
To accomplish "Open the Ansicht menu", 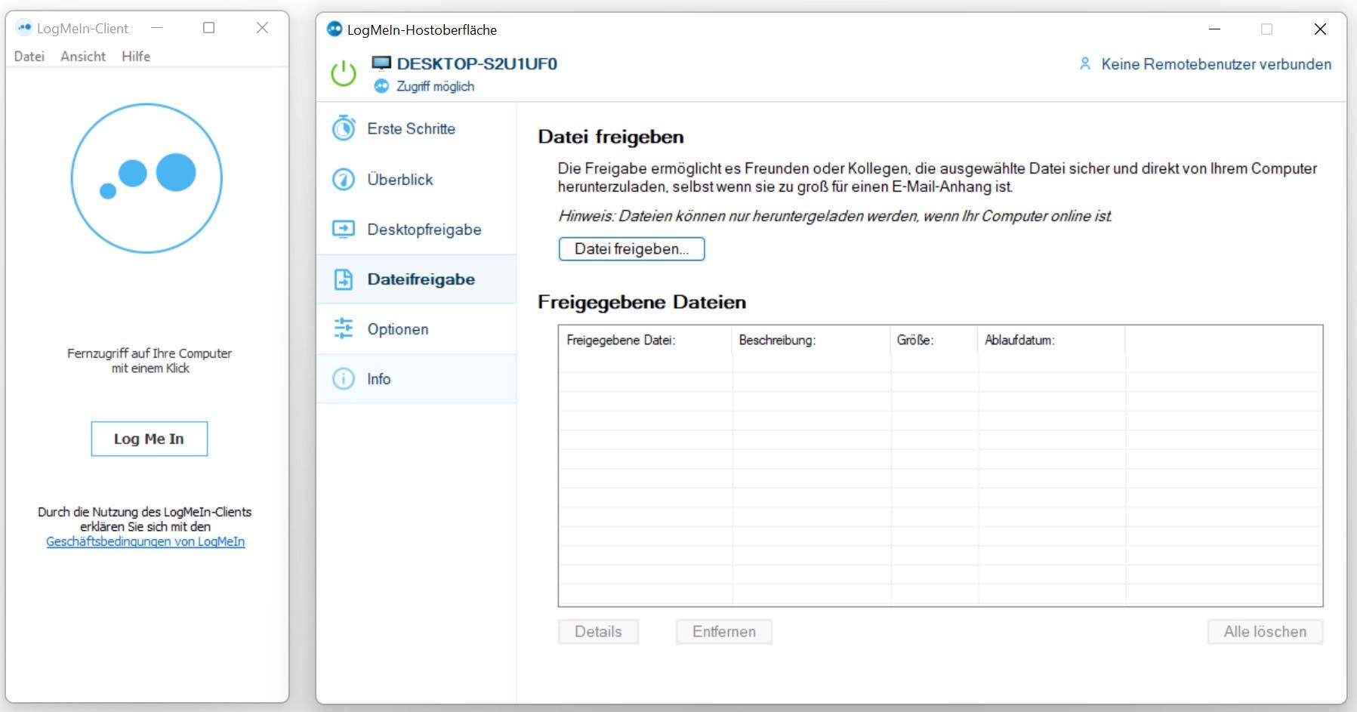I will (x=82, y=56).
